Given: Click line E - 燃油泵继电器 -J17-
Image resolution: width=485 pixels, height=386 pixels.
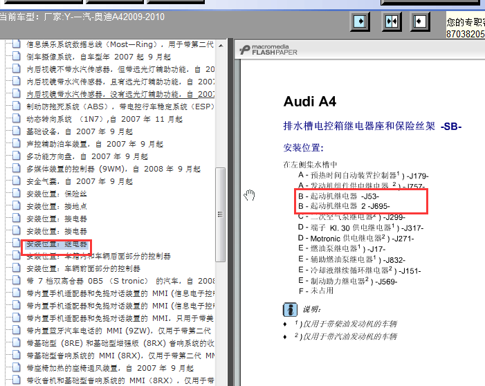Looking at the screenshot, I should [342, 248].
